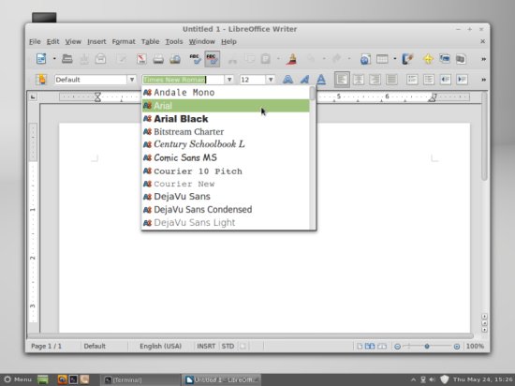Choose Comic Sans MS from the font list

(226, 157)
